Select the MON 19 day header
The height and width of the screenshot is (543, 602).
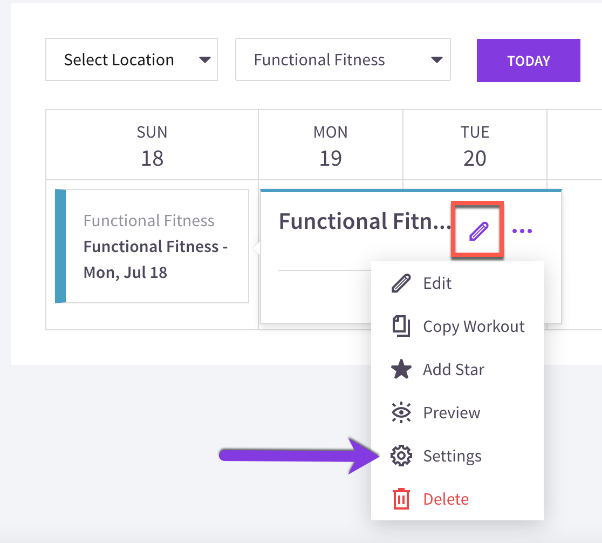click(331, 145)
